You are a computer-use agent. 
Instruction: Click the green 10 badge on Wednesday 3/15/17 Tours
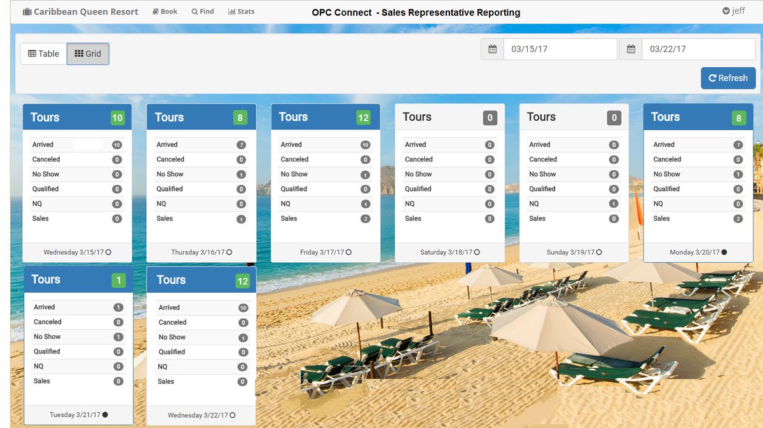tap(117, 117)
